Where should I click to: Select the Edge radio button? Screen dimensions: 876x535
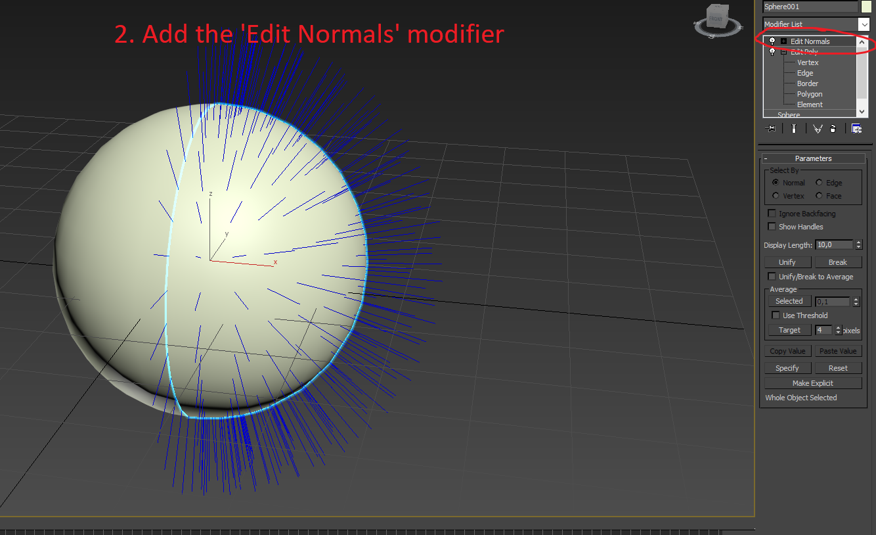point(819,183)
